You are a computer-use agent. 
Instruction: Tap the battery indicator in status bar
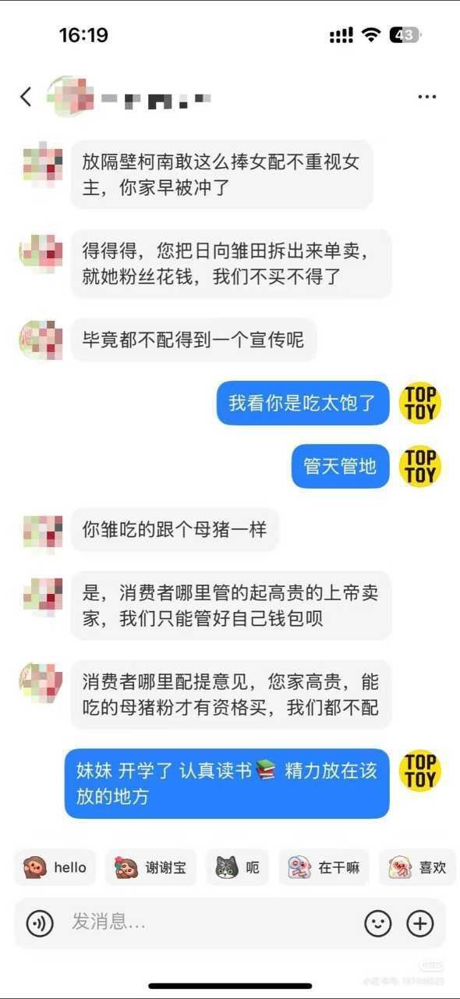pyautogui.click(x=405, y=35)
